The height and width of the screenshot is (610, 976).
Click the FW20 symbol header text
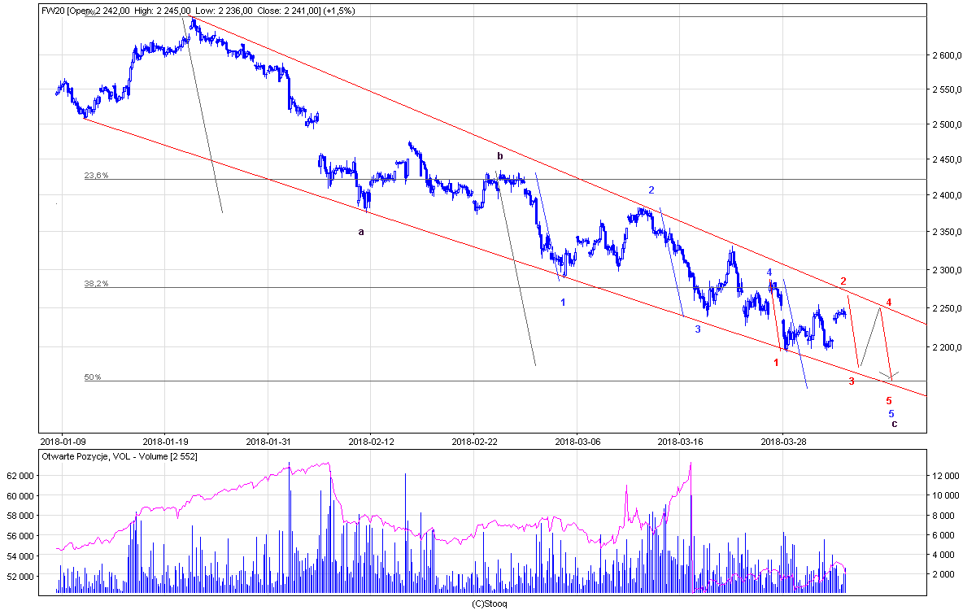54,11
